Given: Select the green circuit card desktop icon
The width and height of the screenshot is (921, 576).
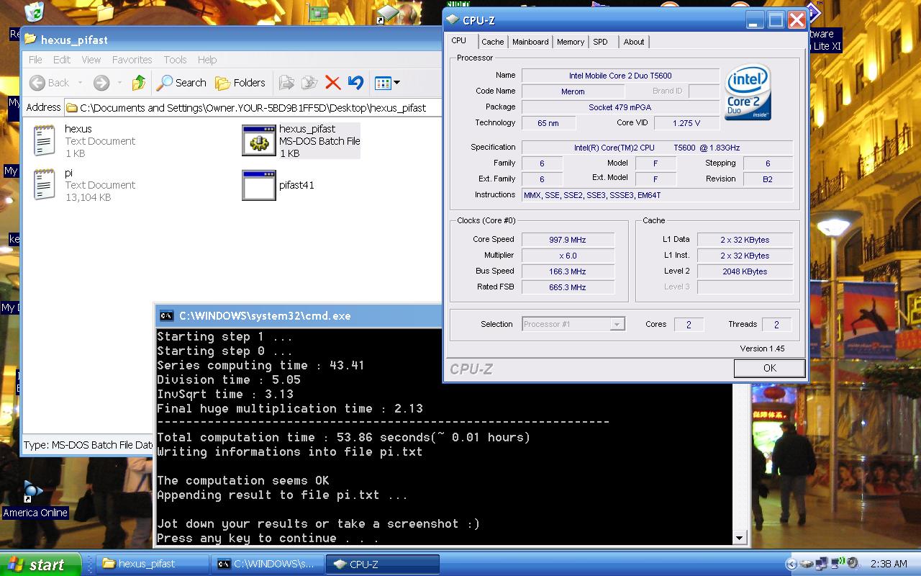Looking at the screenshot, I should 317,12.
